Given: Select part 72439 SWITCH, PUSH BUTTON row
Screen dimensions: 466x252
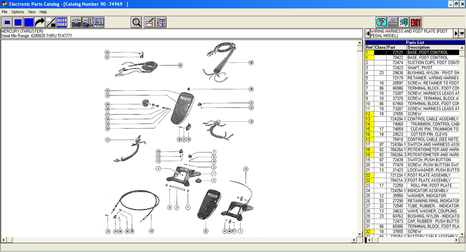Looking at the screenshot, I should point(412,160).
